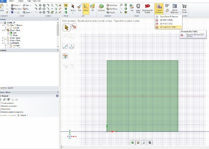Click the Structure tree scrollbar thumb
Image resolution: width=209 pixels, height=149 pixels.
[x=58, y=30]
